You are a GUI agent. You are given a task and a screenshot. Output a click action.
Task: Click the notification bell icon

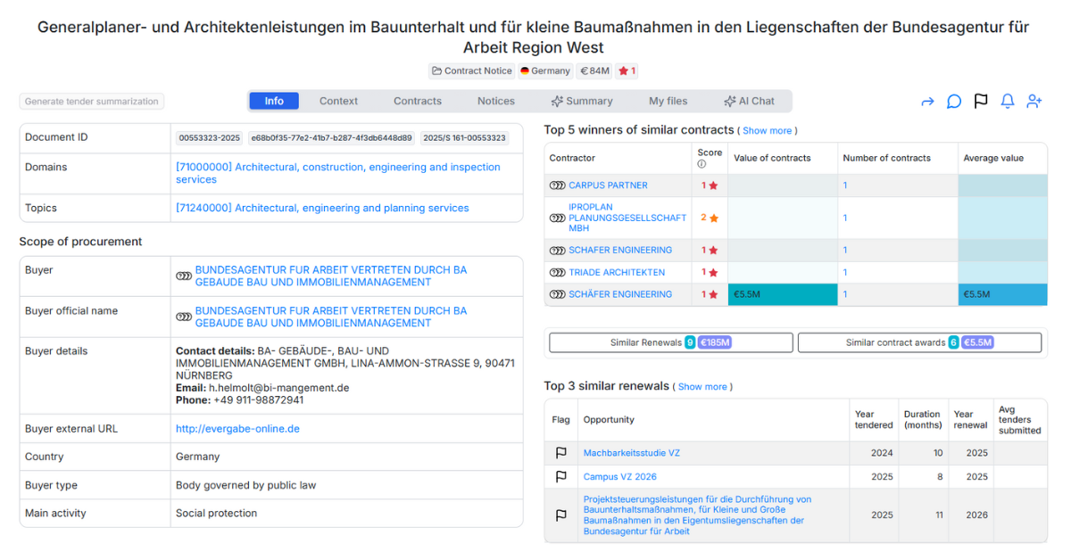(1008, 102)
